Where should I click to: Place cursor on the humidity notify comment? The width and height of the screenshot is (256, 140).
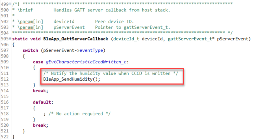click(111, 73)
